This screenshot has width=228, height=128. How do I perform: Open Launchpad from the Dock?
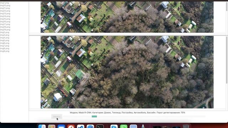click(x=52, y=126)
